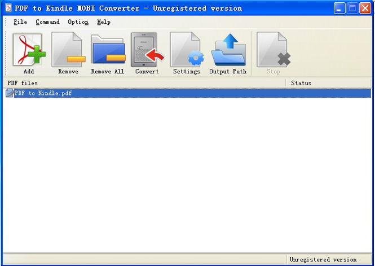
Task: Open the File menu
Action: click(x=20, y=22)
